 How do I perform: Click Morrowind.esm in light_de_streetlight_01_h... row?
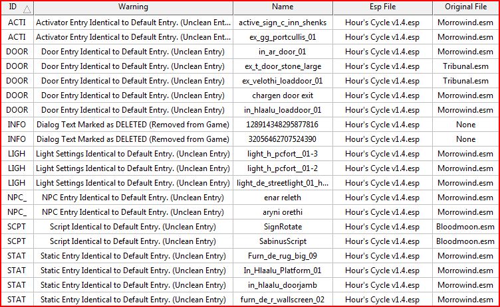click(466, 183)
